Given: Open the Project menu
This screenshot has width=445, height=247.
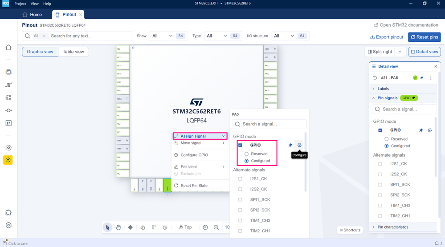Looking at the screenshot, I should [x=20, y=4].
